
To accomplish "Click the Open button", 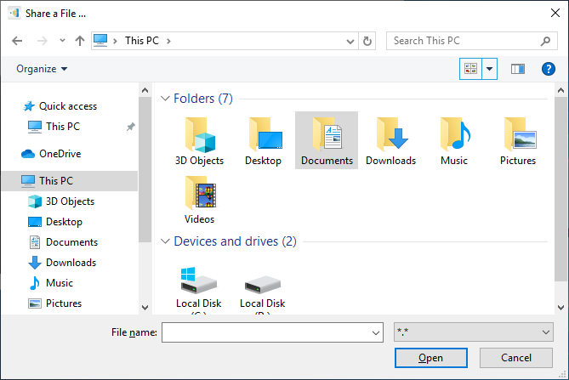I will (x=430, y=358).
